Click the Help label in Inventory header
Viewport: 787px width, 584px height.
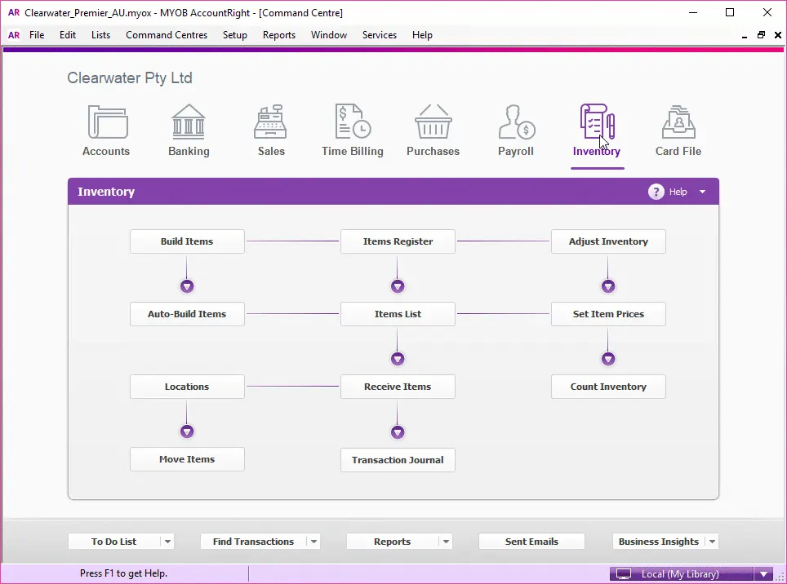(x=678, y=192)
